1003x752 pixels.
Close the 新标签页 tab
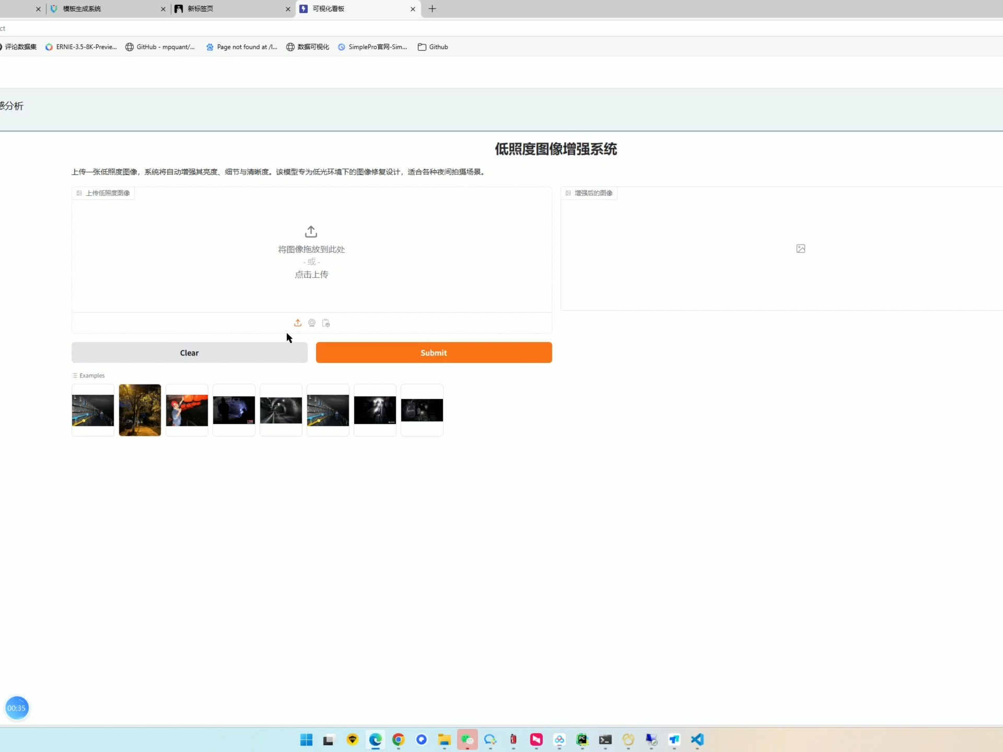tap(288, 9)
